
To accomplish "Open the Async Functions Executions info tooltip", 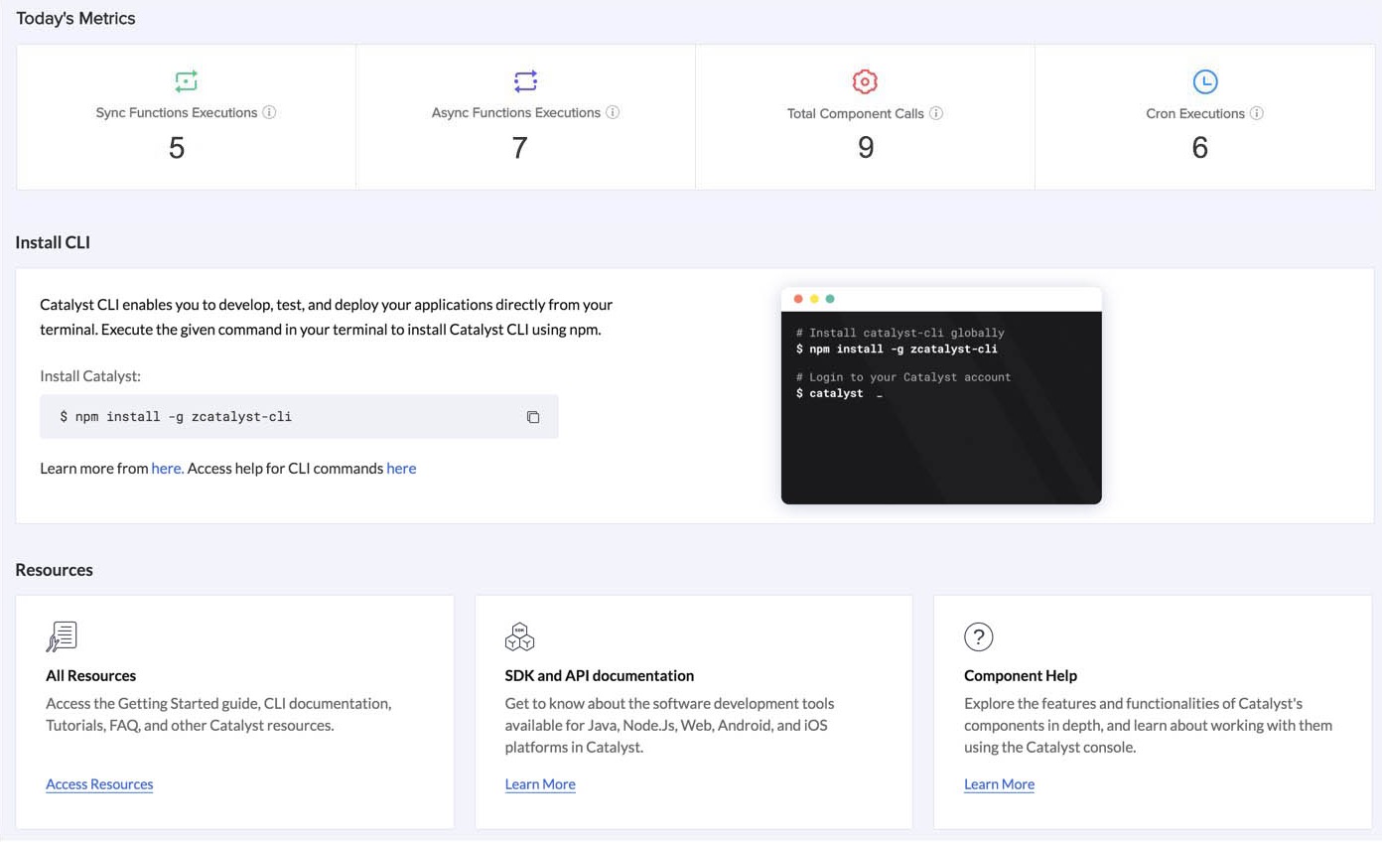I will (x=615, y=112).
